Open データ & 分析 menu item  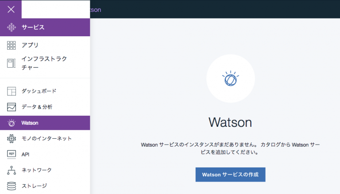coord(37,107)
